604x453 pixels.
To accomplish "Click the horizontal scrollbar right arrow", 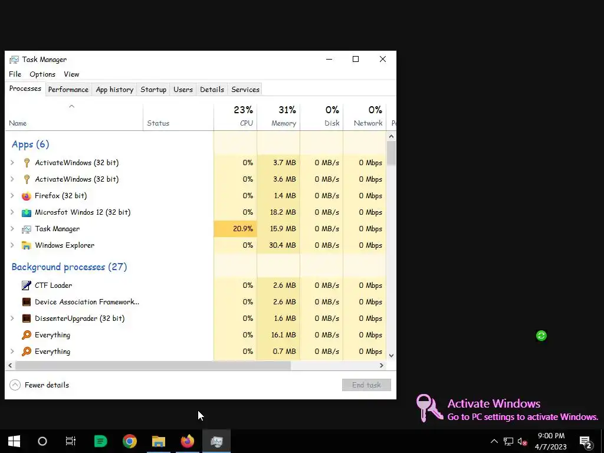I will [x=382, y=365].
